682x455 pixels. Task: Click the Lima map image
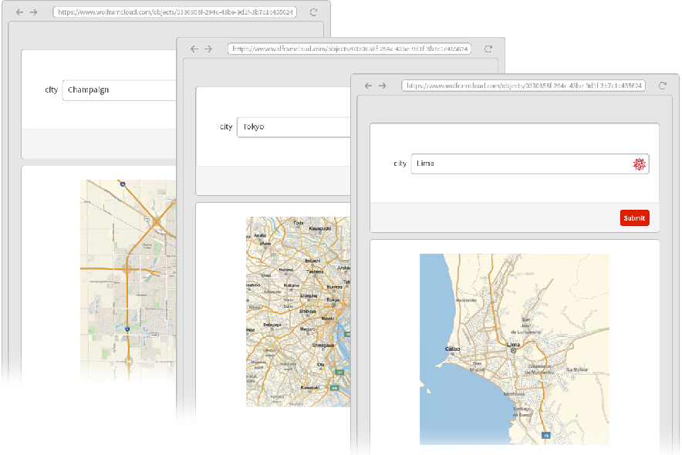coord(514,349)
